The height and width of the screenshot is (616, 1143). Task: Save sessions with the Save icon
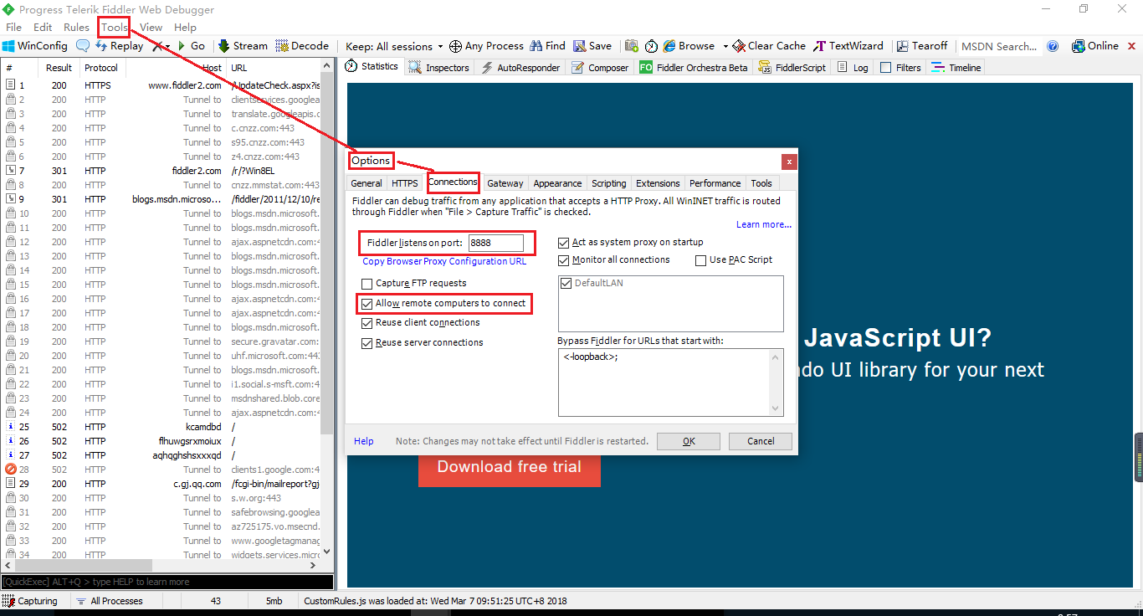click(x=592, y=46)
